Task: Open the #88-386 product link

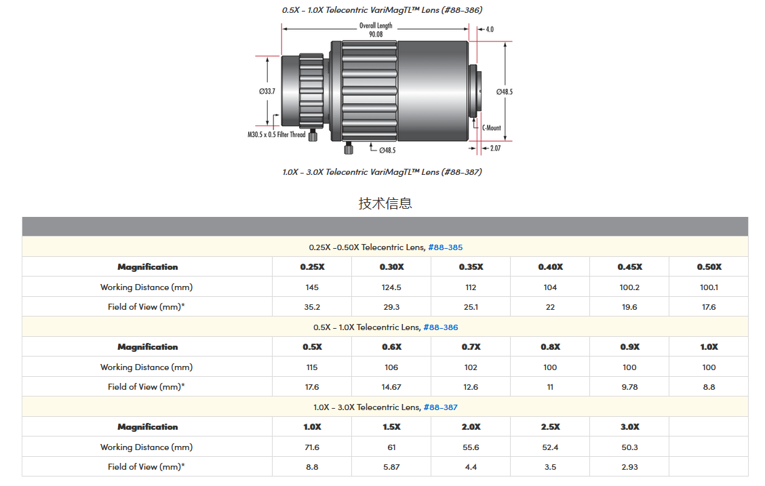Action: (x=441, y=327)
